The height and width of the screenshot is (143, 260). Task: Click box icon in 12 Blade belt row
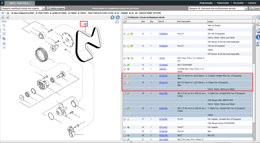point(128,76)
